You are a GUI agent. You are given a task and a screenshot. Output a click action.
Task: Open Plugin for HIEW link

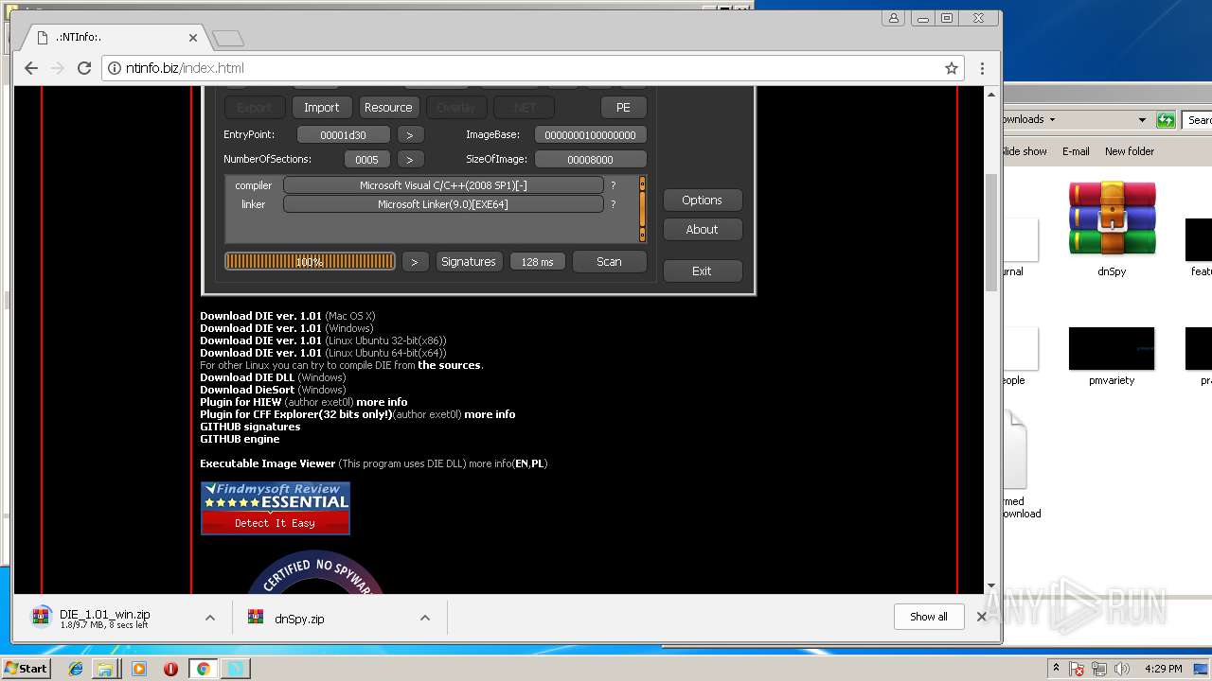tap(241, 402)
